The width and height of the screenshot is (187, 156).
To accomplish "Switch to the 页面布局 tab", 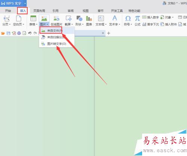I will click(x=39, y=11).
